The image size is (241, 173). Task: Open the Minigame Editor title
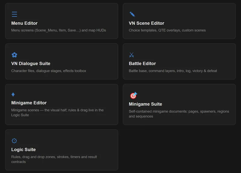click(x=29, y=103)
